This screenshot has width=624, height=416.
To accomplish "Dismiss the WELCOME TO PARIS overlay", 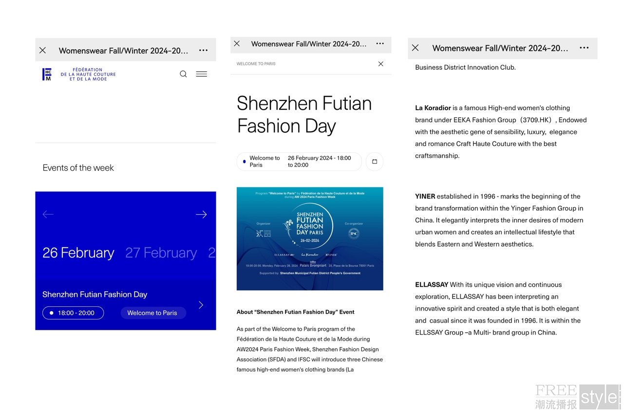I will point(381,64).
